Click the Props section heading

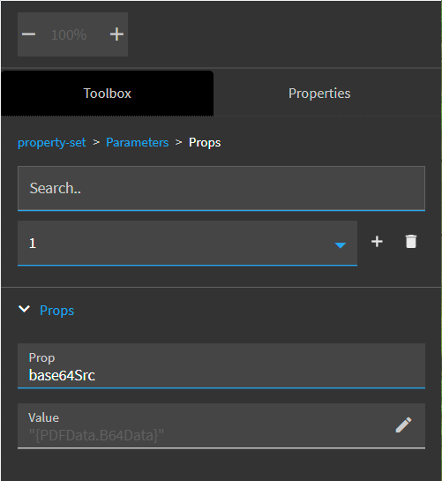pos(57,311)
